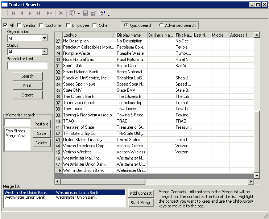Click row header number 47

(58, 164)
